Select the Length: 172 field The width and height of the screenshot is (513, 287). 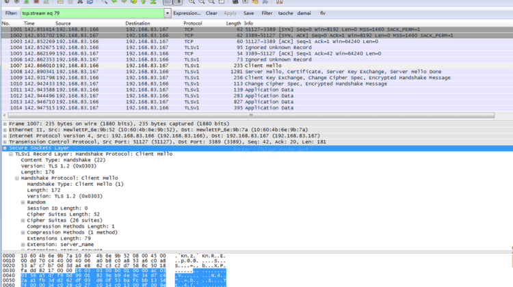coord(44,190)
